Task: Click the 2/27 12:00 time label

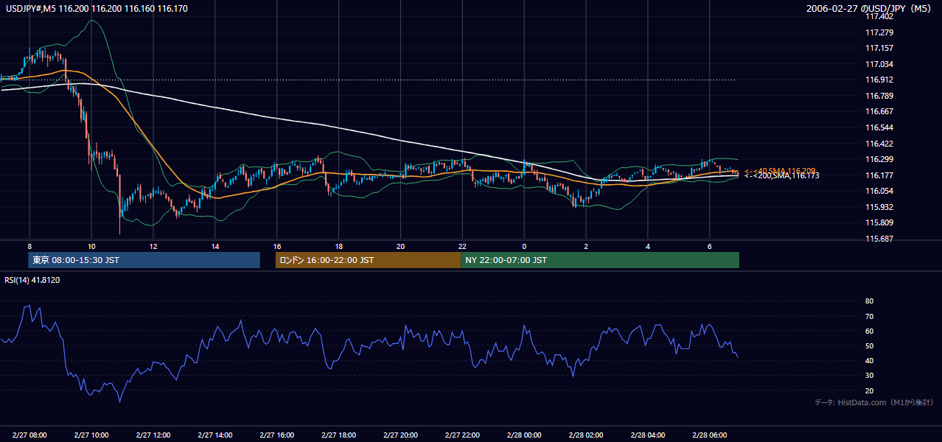Action: (x=153, y=435)
